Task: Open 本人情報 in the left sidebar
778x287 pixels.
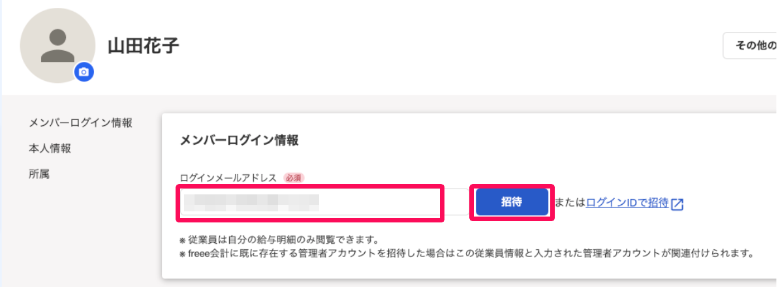Action: point(50,148)
